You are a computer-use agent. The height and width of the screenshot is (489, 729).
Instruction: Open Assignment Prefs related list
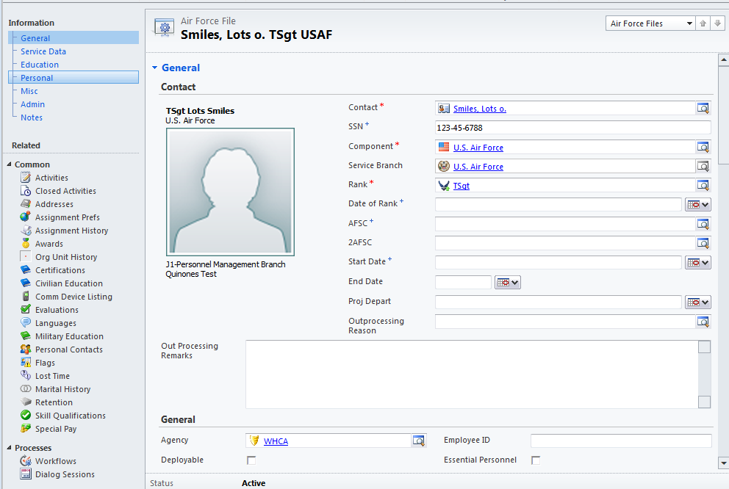[68, 217]
